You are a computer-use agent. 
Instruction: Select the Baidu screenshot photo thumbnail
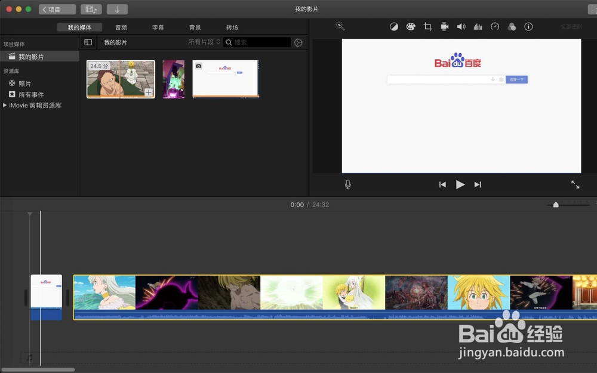click(x=226, y=79)
